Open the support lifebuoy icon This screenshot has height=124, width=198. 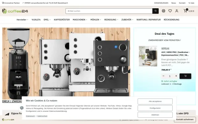pos(164,11)
